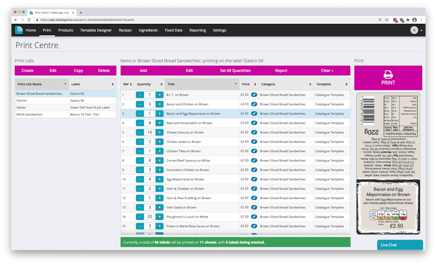The image size is (437, 265).
Task: Select the White Sandwiches print list
Action: coord(65,114)
